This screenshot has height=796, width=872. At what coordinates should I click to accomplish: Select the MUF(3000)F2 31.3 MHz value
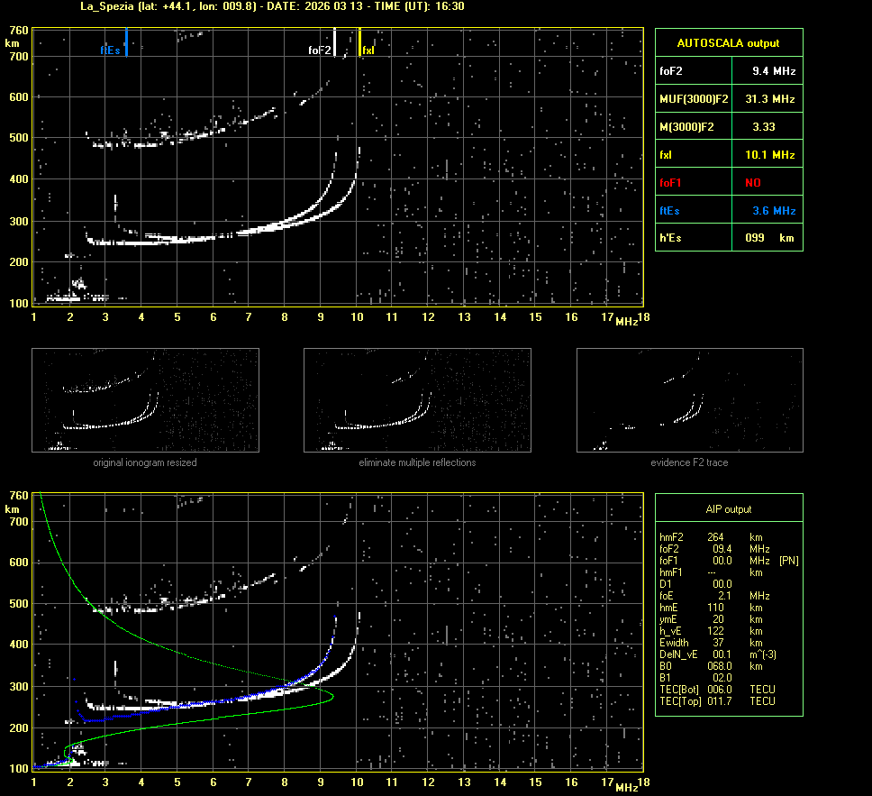[x=773, y=98]
